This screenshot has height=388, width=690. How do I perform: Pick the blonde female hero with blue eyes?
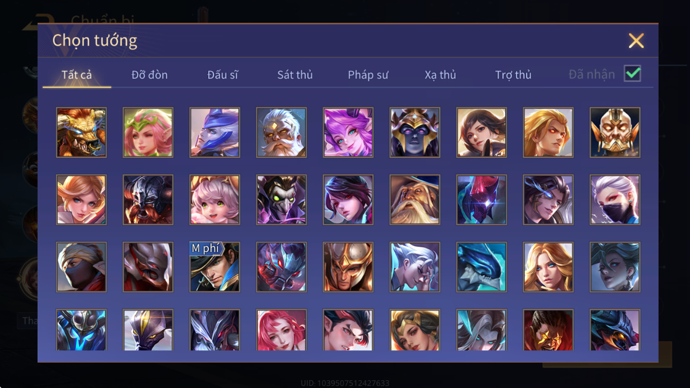click(x=548, y=267)
